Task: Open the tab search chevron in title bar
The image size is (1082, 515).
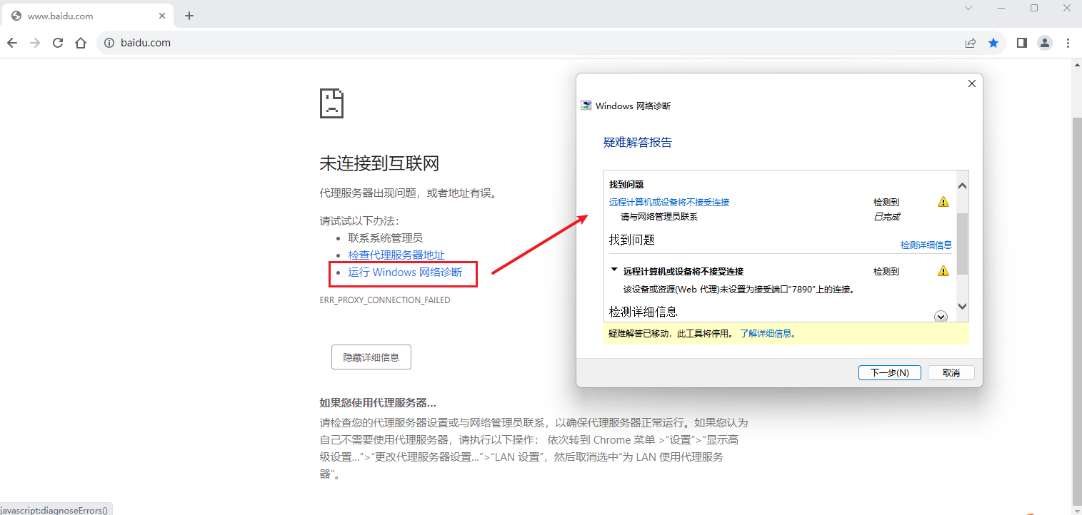Action: pyautogui.click(x=968, y=8)
